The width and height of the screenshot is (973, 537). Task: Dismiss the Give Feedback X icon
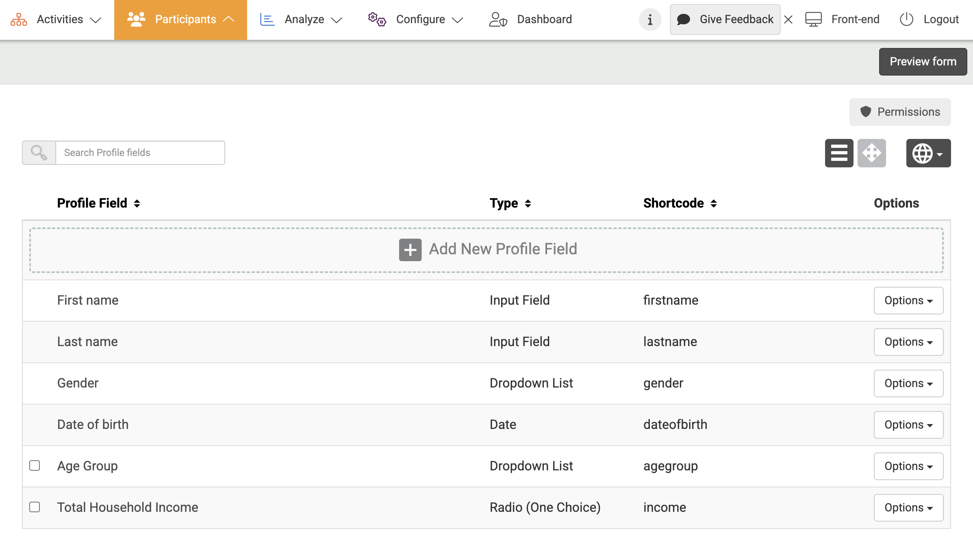click(788, 19)
